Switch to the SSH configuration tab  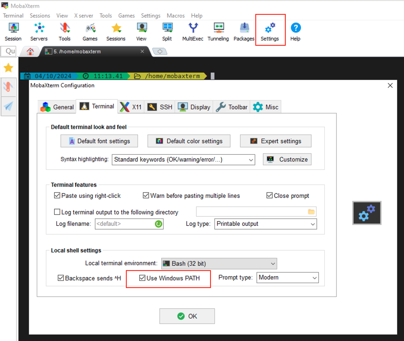pos(160,107)
